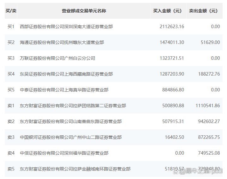This screenshot has height=179, width=227.
Task: Click sell amount 51629.00
Action: coord(210,42)
